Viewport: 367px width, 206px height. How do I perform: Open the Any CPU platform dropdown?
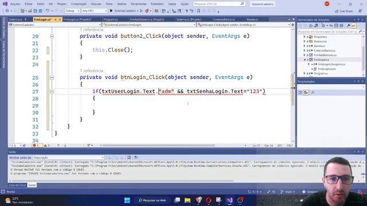pyautogui.click(x=95, y=11)
